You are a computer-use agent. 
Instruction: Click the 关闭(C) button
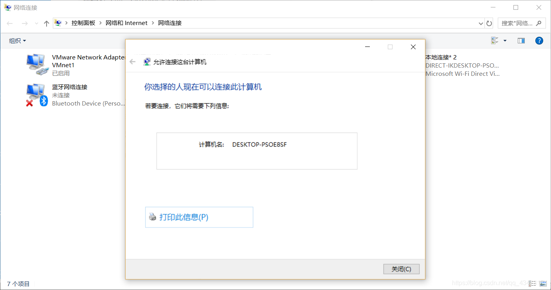pos(402,269)
